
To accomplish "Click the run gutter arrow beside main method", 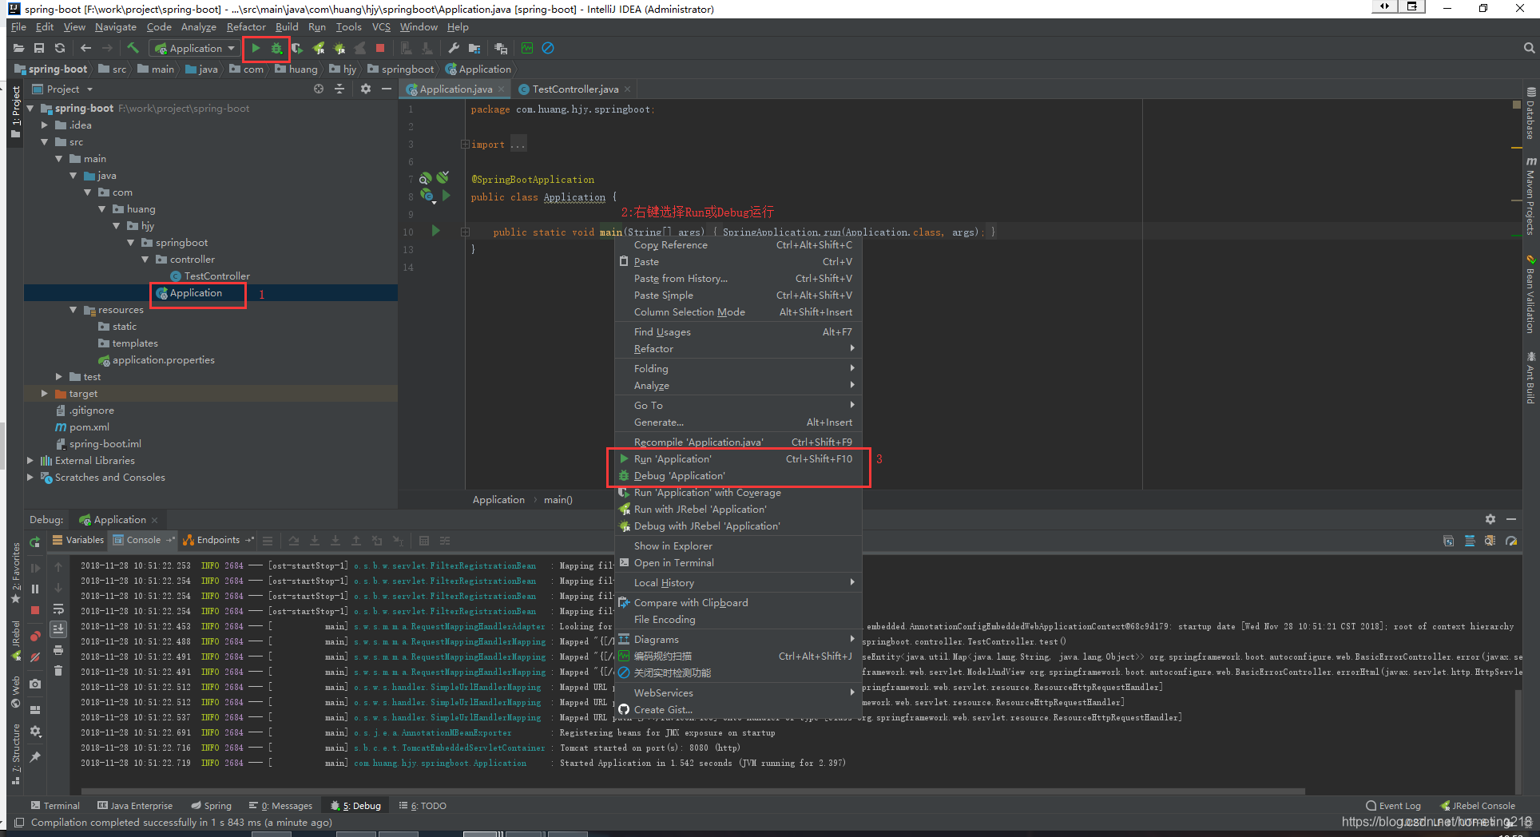I will click(x=435, y=231).
